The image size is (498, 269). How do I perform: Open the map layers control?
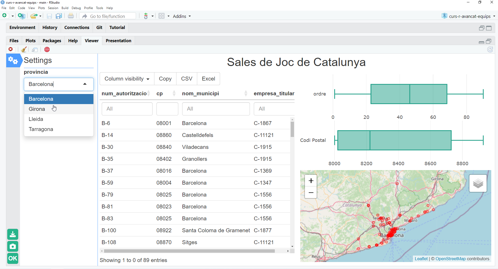click(478, 183)
